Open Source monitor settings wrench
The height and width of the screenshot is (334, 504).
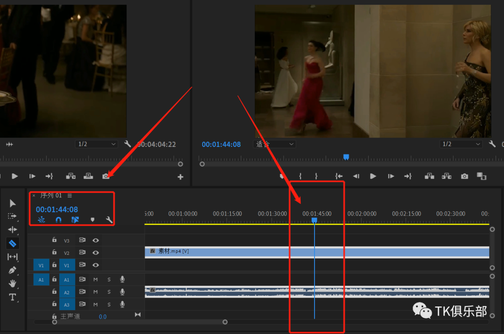(127, 144)
